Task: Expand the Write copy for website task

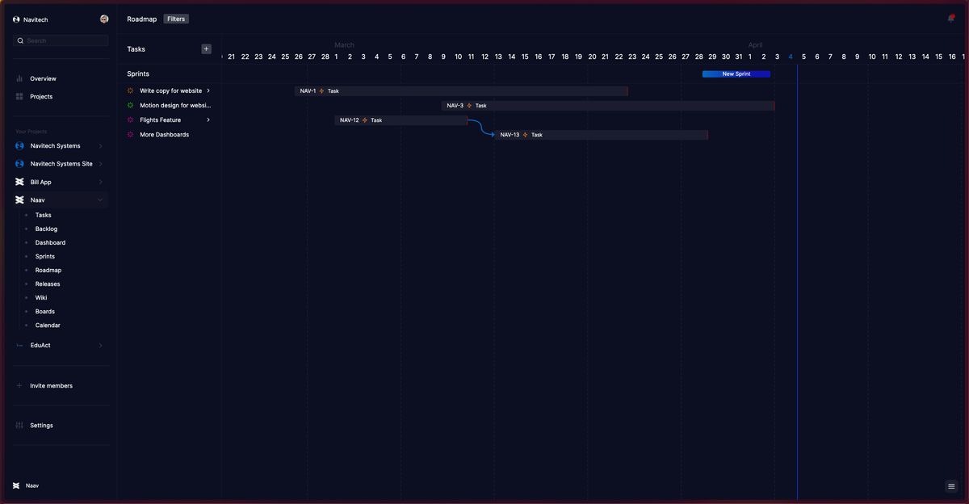Action: pos(208,91)
